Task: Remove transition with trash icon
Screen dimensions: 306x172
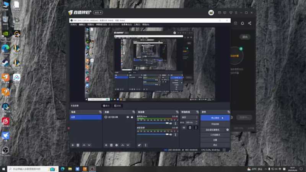Action: pos(190,128)
